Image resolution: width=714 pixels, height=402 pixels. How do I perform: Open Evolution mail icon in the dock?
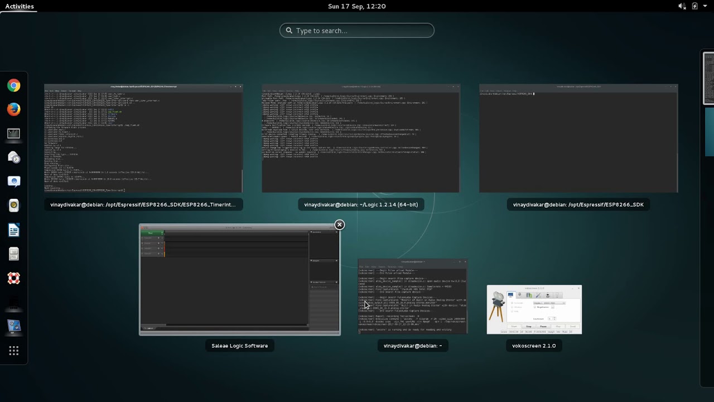[x=14, y=157]
